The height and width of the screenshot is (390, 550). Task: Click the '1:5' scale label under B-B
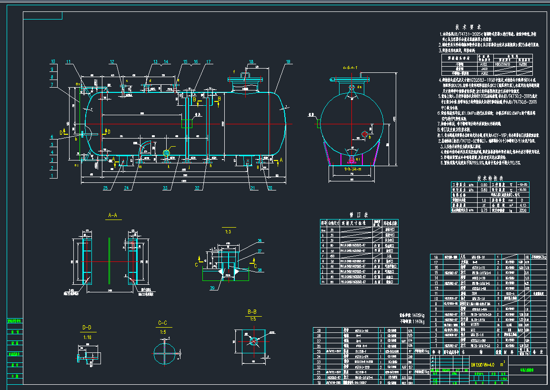[253, 319]
